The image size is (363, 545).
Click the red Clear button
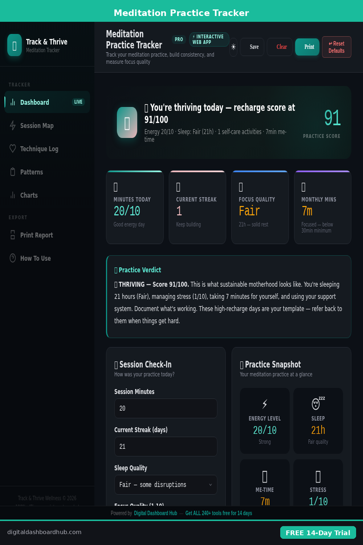click(x=281, y=47)
